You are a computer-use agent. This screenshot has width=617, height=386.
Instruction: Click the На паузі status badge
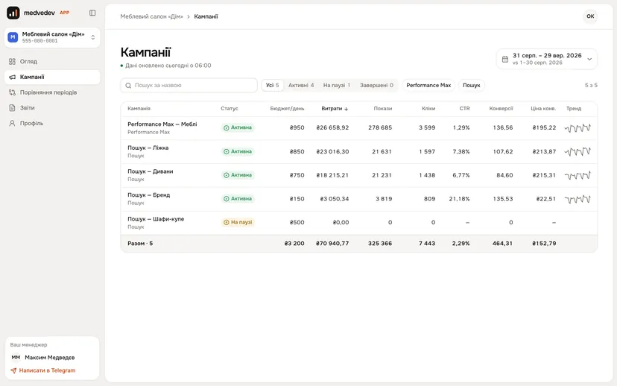[238, 222]
